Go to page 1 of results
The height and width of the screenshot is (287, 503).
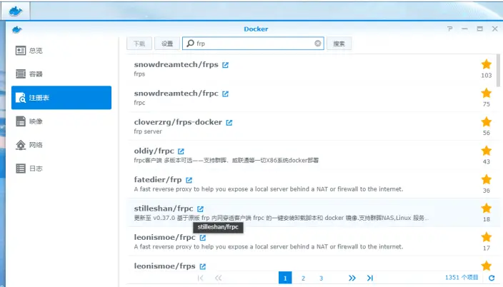pyautogui.click(x=285, y=278)
